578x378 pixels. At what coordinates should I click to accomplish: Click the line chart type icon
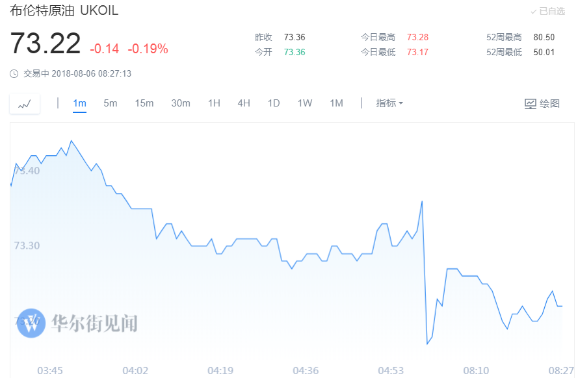pos(25,104)
